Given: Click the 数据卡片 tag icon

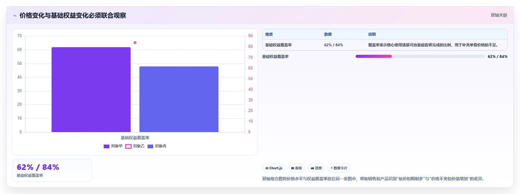Looking at the screenshot, I should (x=332, y=168).
